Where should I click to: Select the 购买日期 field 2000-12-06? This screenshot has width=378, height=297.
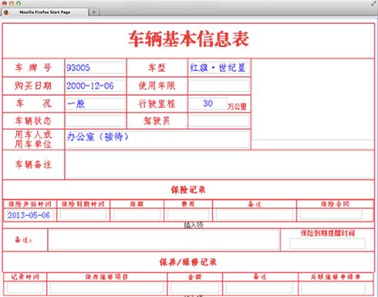click(x=96, y=86)
